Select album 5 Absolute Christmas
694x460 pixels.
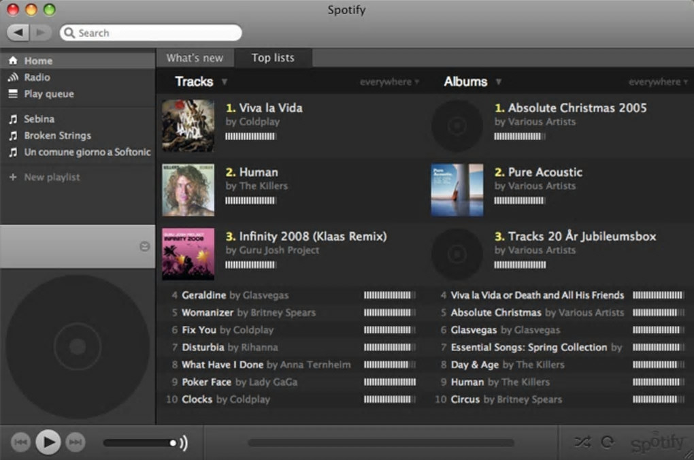561,312
